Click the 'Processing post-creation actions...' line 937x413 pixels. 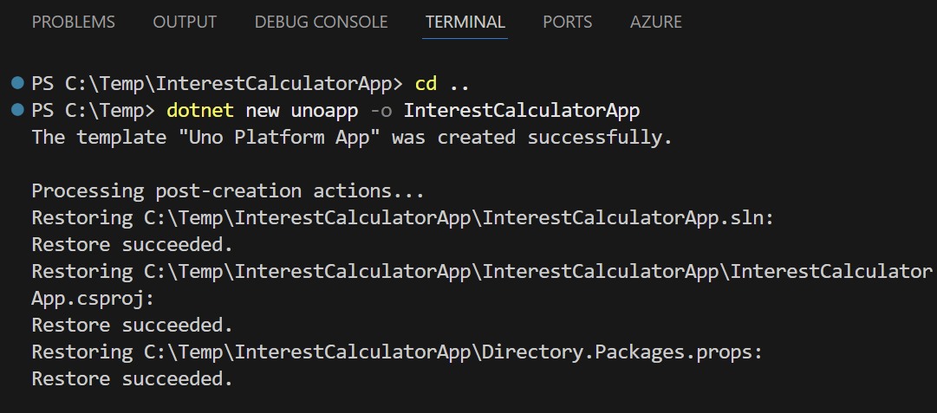tap(228, 190)
